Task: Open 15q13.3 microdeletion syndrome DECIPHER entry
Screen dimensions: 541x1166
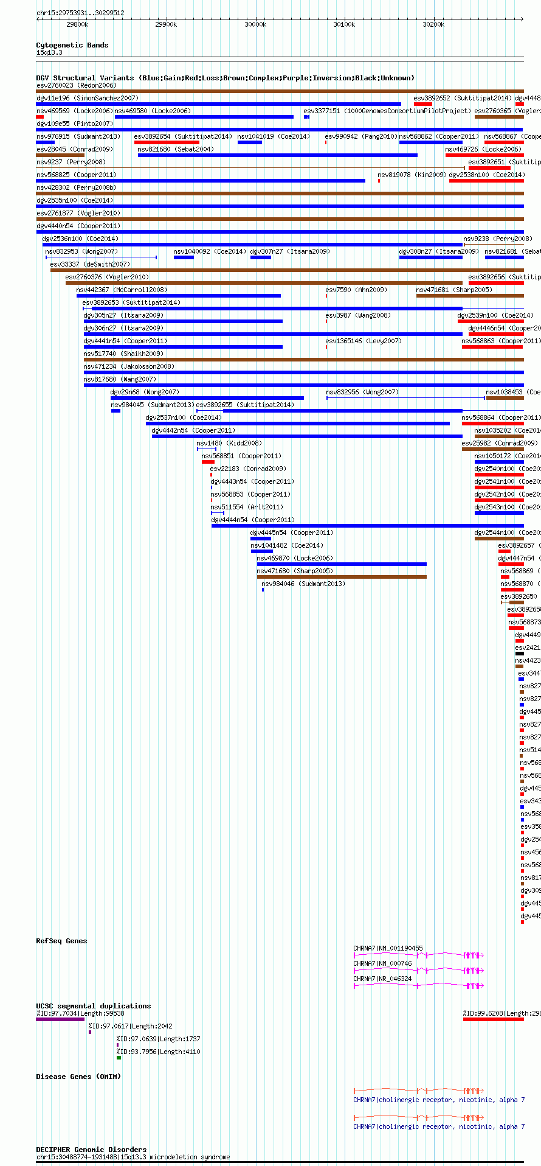Action: (x=133, y=1157)
